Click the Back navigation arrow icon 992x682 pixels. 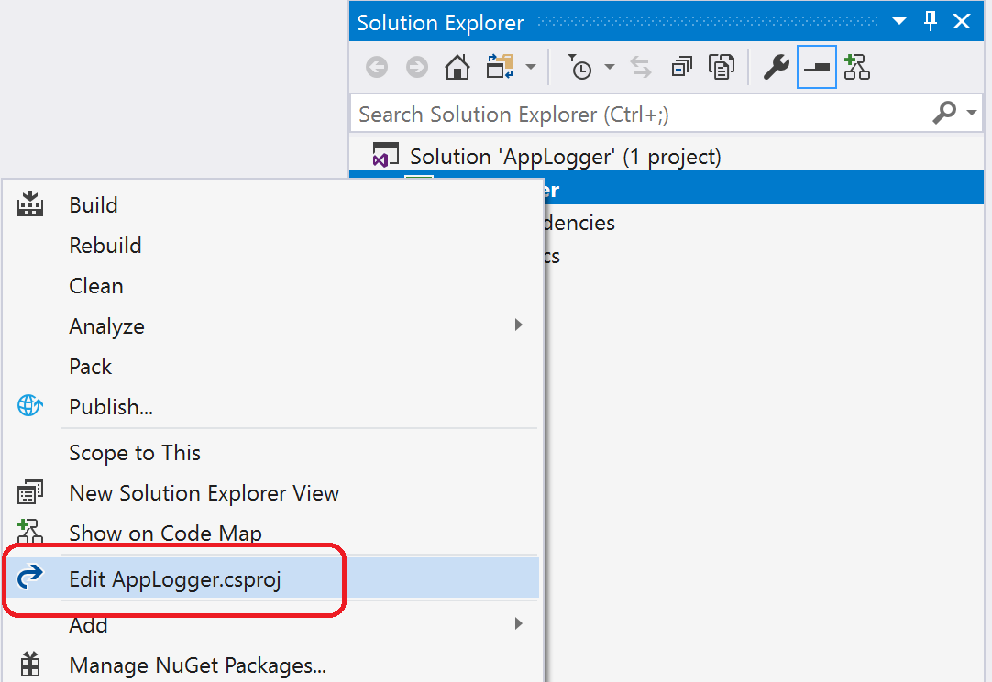(377, 66)
